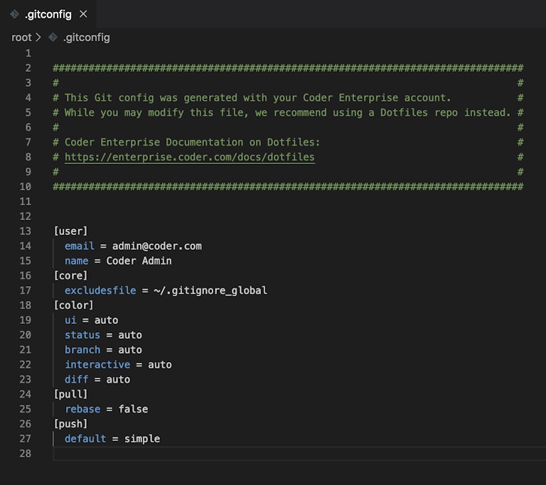Click the root breadcrumb segment
Screen dimensions: 546x485
(21, 37)
